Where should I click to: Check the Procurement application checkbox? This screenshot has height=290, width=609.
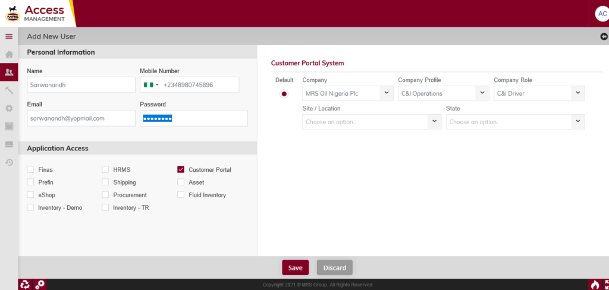105,195
